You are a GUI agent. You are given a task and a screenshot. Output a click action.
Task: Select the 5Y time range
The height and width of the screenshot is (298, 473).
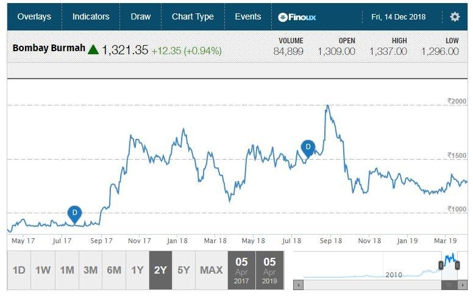coord(183,270)
